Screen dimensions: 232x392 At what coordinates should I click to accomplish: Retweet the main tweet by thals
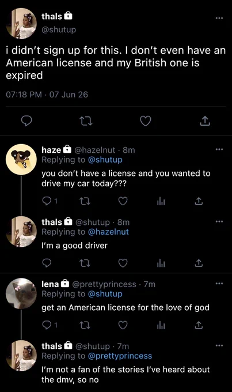coord(86,121)
